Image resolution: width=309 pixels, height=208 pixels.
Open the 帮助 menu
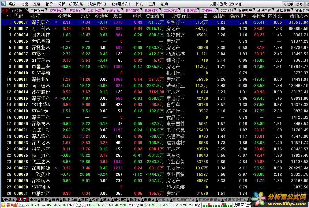coord(164,4)
